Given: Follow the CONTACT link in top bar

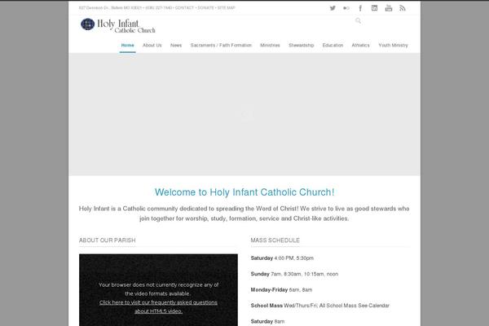Looking at the screenshot, I should click(x=184, y=8).
